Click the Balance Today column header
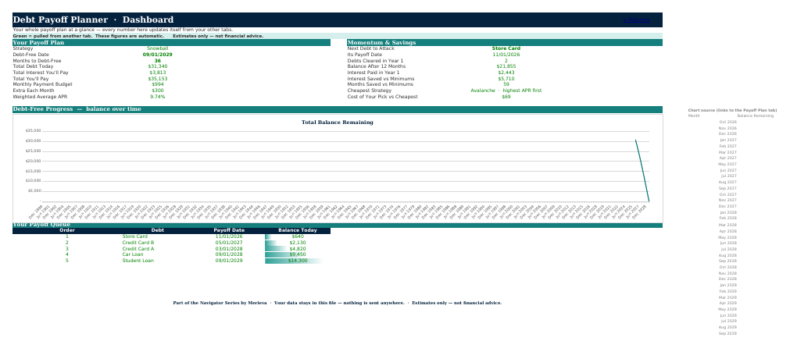The image size is (790, 348). 298,230
